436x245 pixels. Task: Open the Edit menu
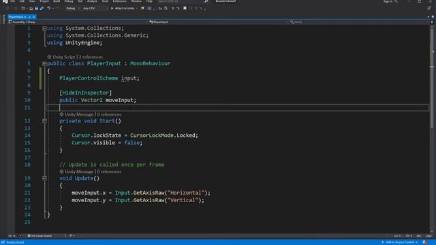click(x=22, y=1)
